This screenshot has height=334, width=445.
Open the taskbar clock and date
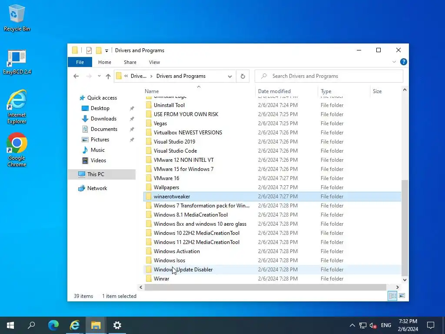[x=408, y=325]
